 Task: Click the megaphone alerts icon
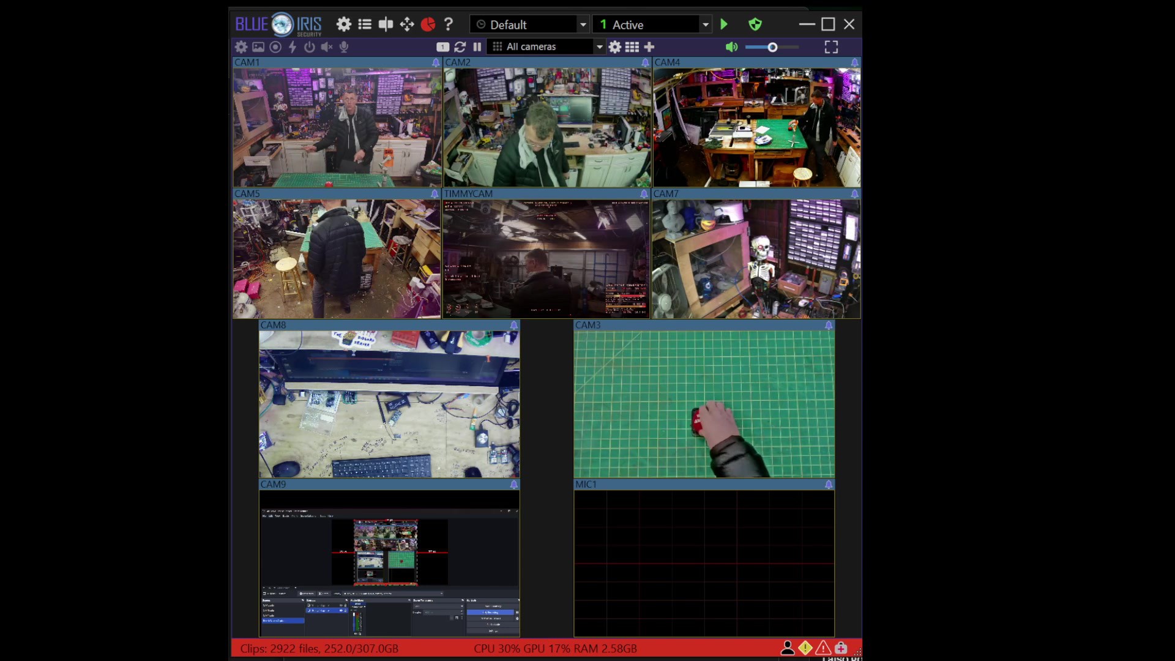[x=386, y=24]
